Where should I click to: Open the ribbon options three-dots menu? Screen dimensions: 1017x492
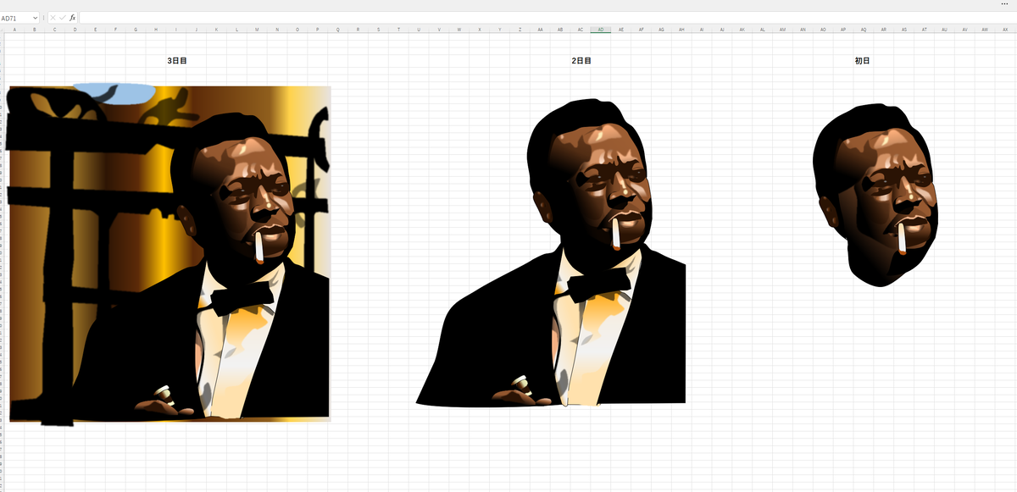[1004, 4]
